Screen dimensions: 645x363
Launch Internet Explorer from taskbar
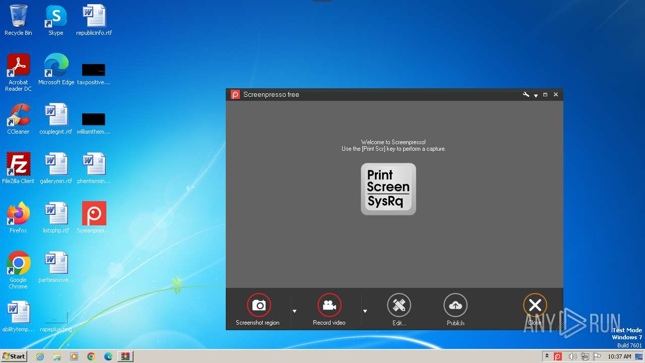40,356
